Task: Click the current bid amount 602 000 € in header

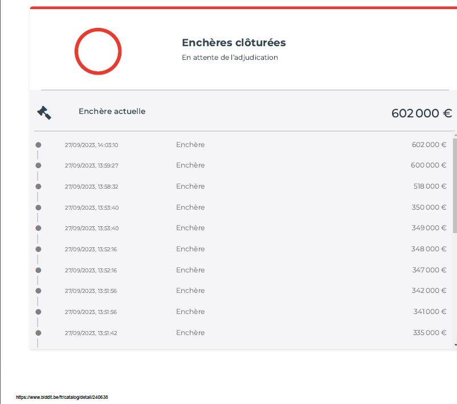Action: 421,113
